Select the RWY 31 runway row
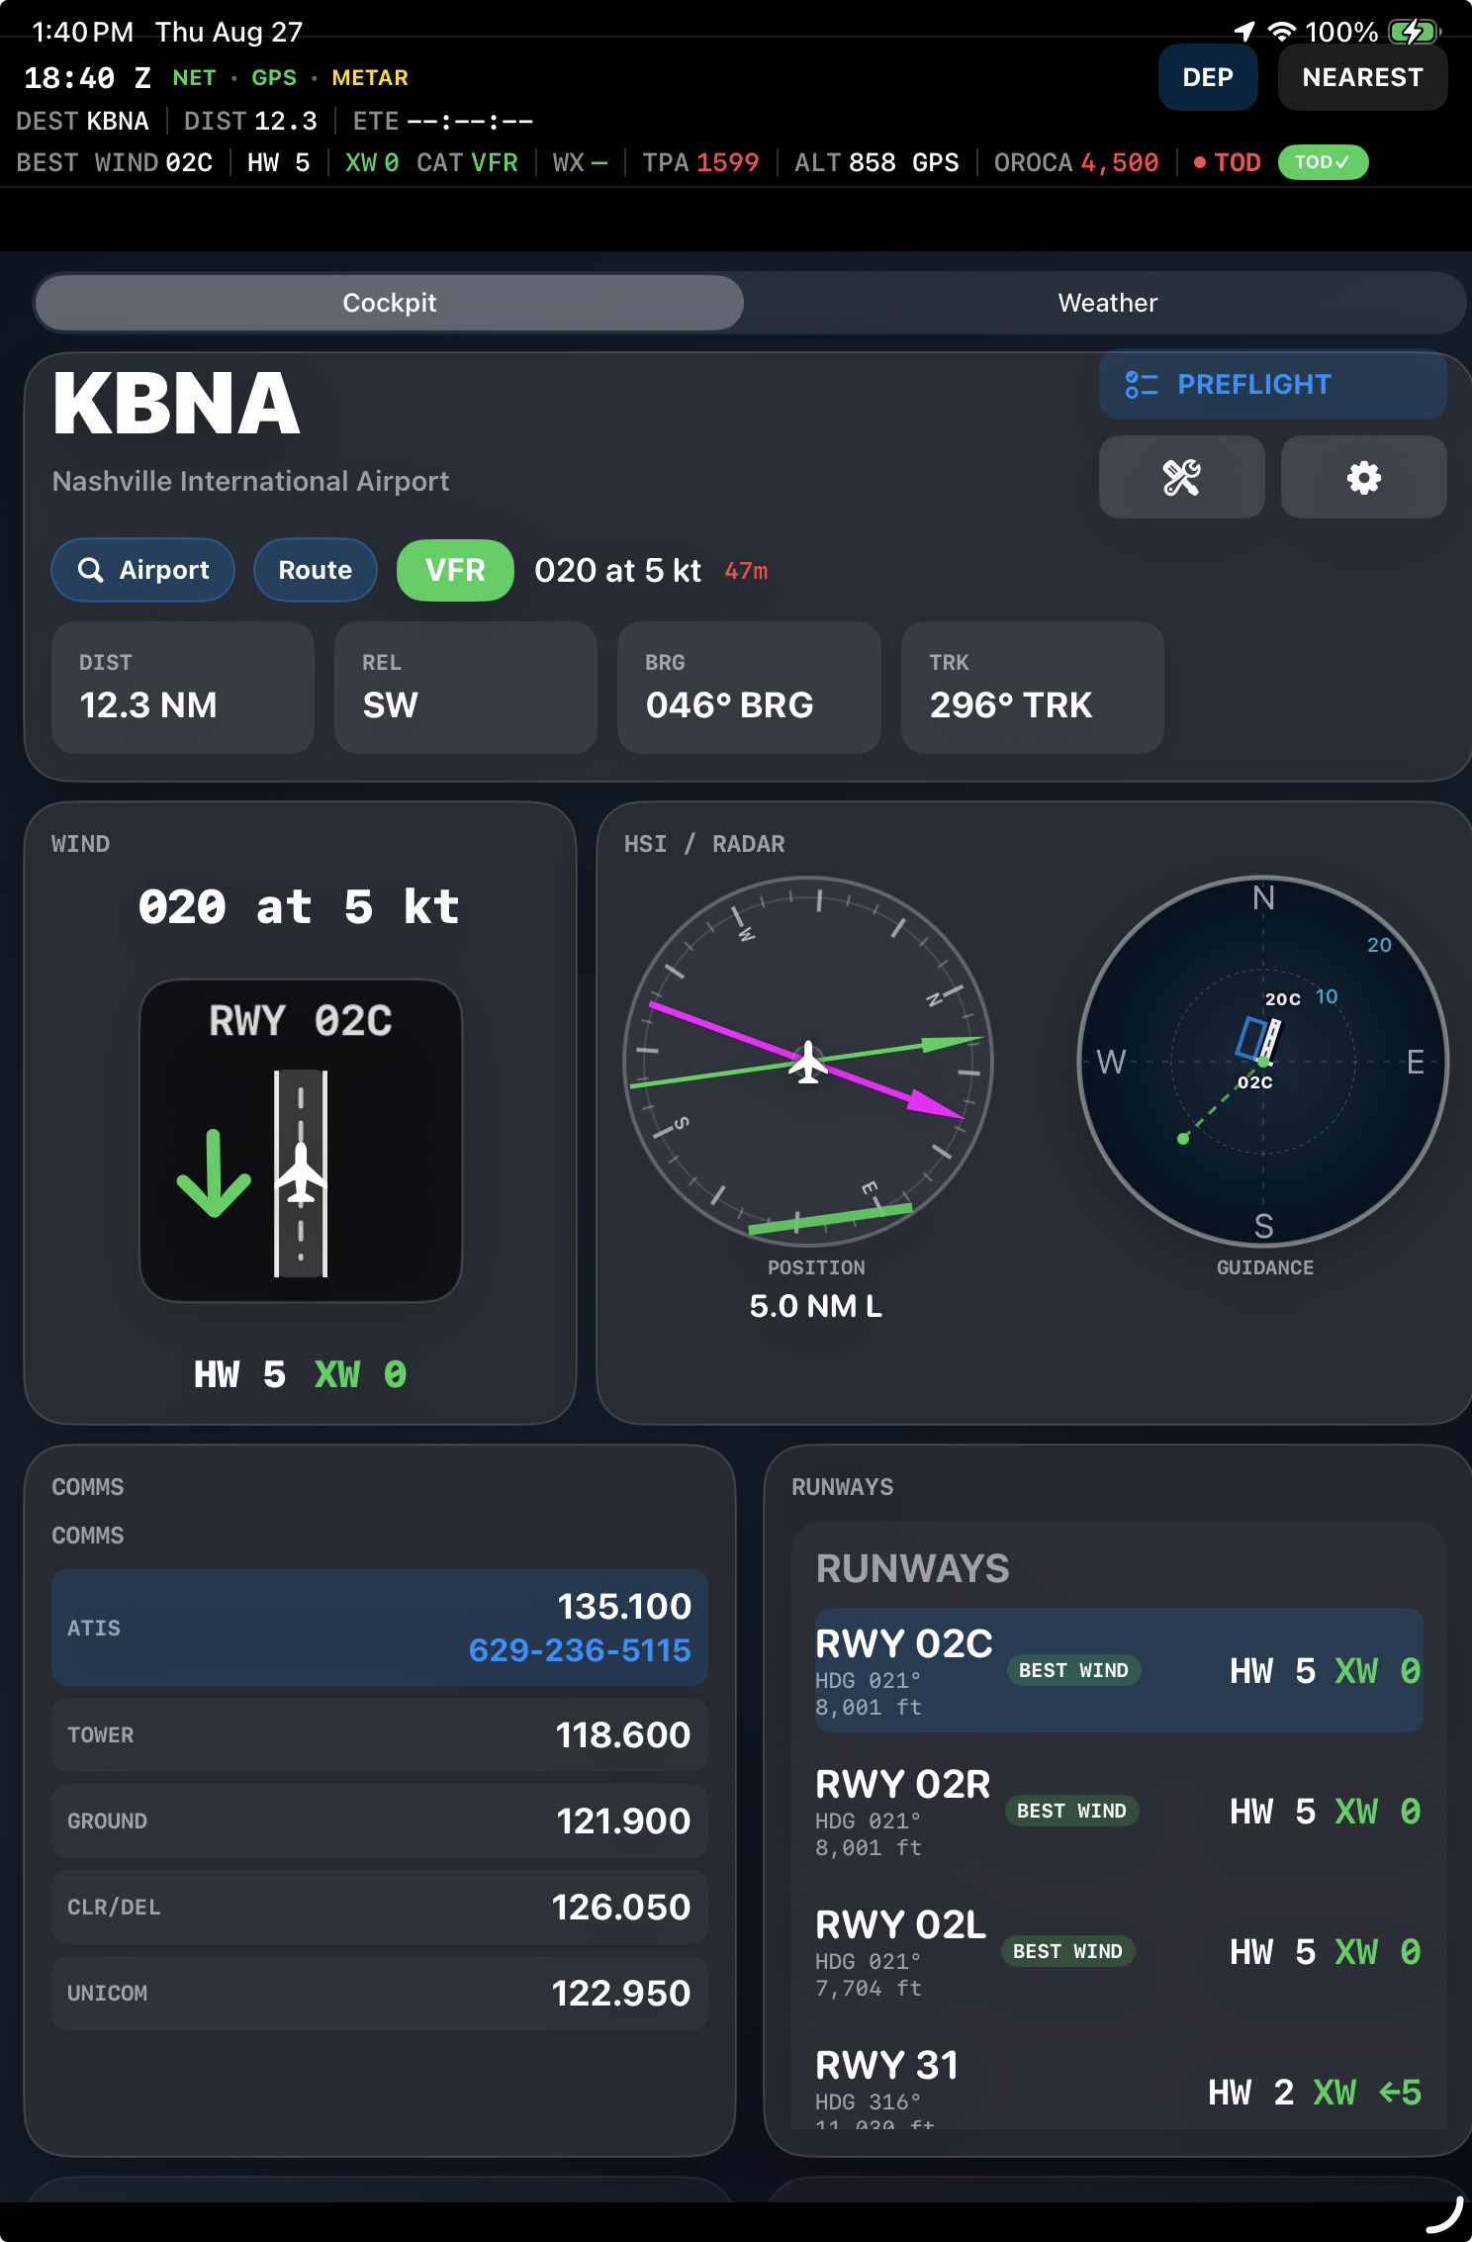Screen dimensions: 1472x2242 click(x=1119, y=2080)
